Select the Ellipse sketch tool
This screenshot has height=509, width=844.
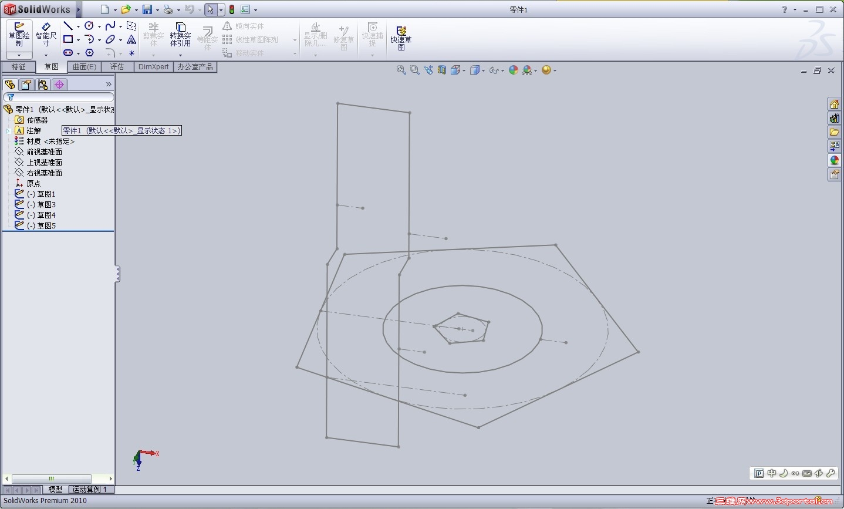click(110, 39)
